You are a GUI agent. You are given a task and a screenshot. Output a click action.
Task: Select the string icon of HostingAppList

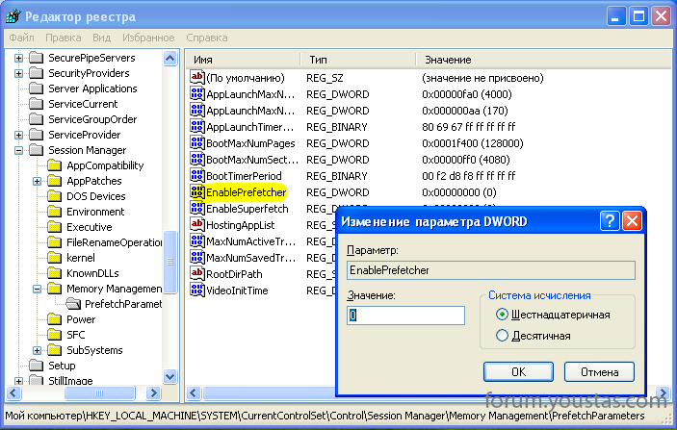196,225
